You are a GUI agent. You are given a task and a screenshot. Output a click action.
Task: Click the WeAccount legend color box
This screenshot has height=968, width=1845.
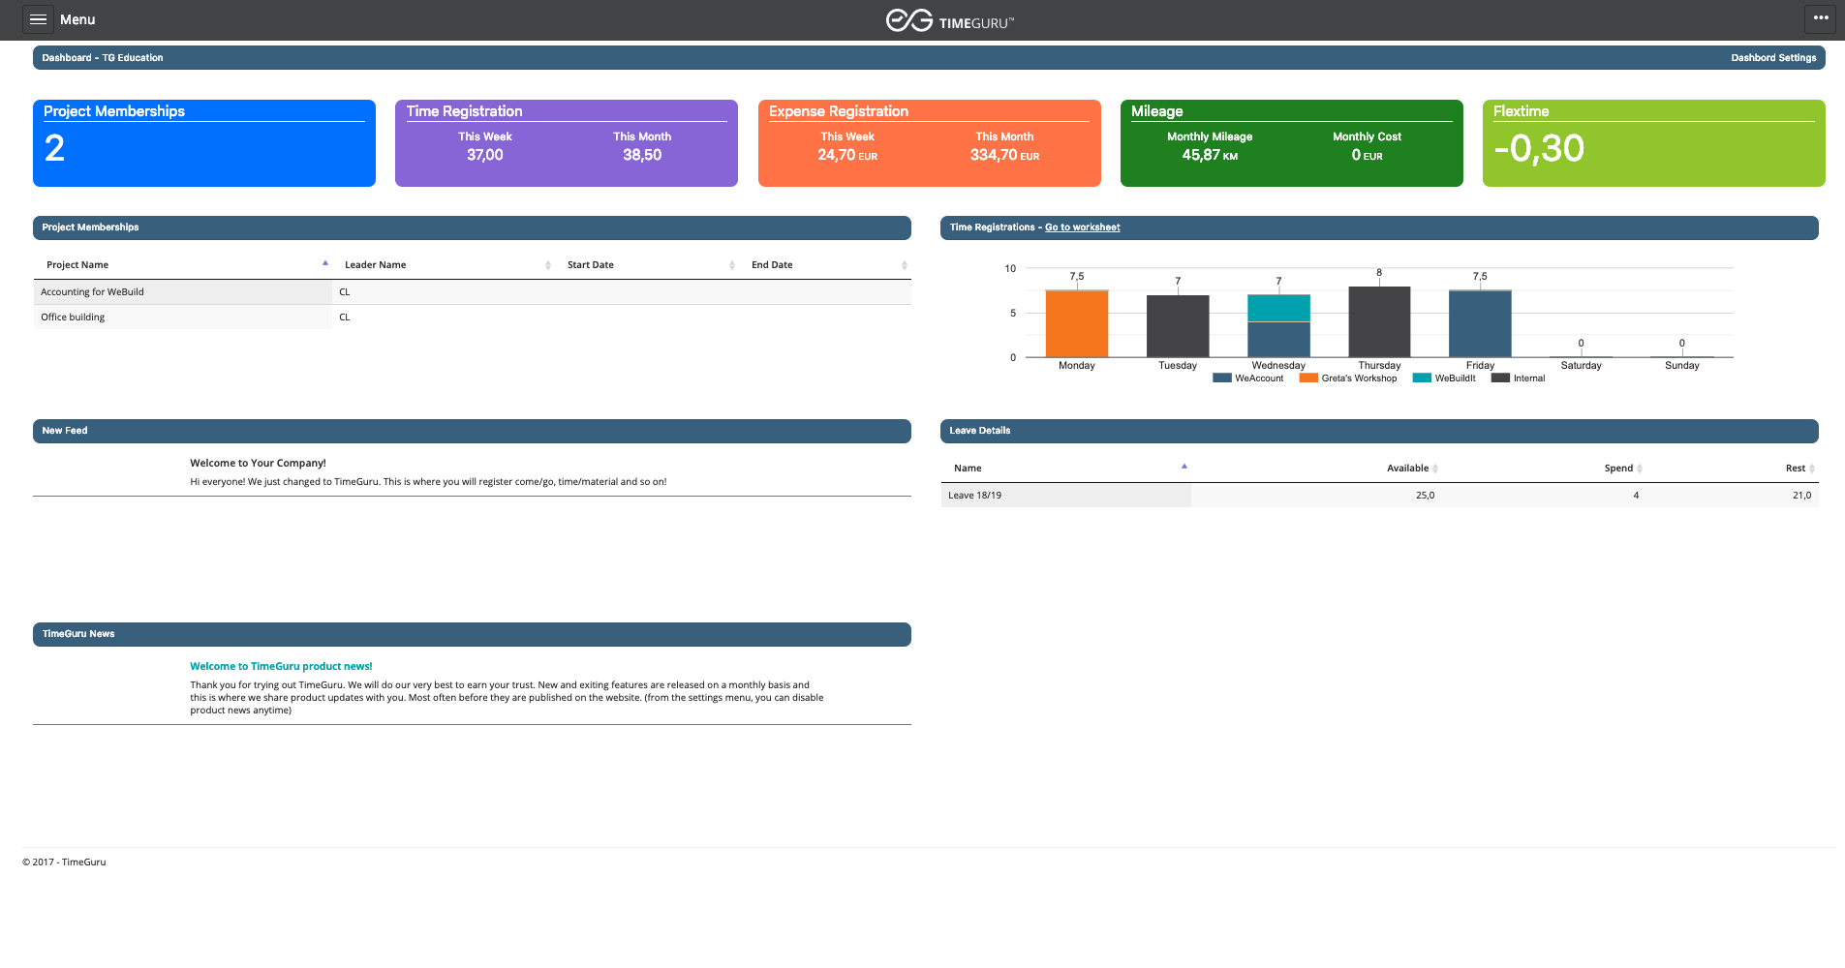1222,378
